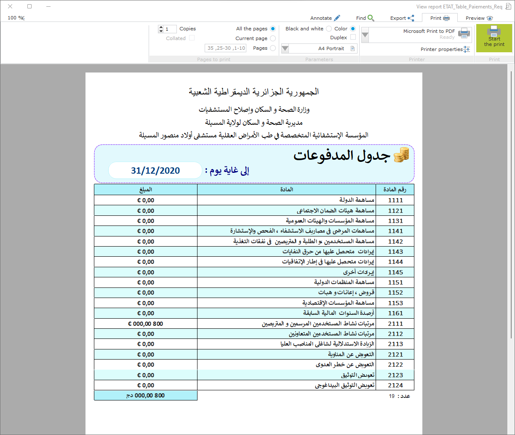
Task: Open the Annotate tab
Action: [x=325, y=18]
